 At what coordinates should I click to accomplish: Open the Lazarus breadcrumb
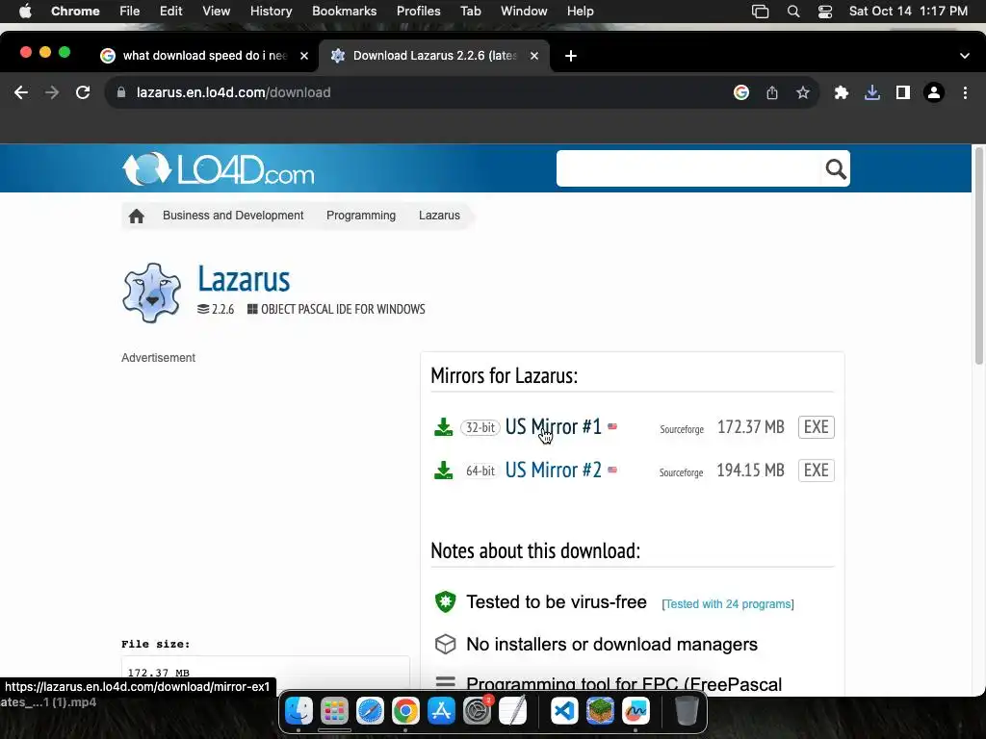(x=439, y=216)
